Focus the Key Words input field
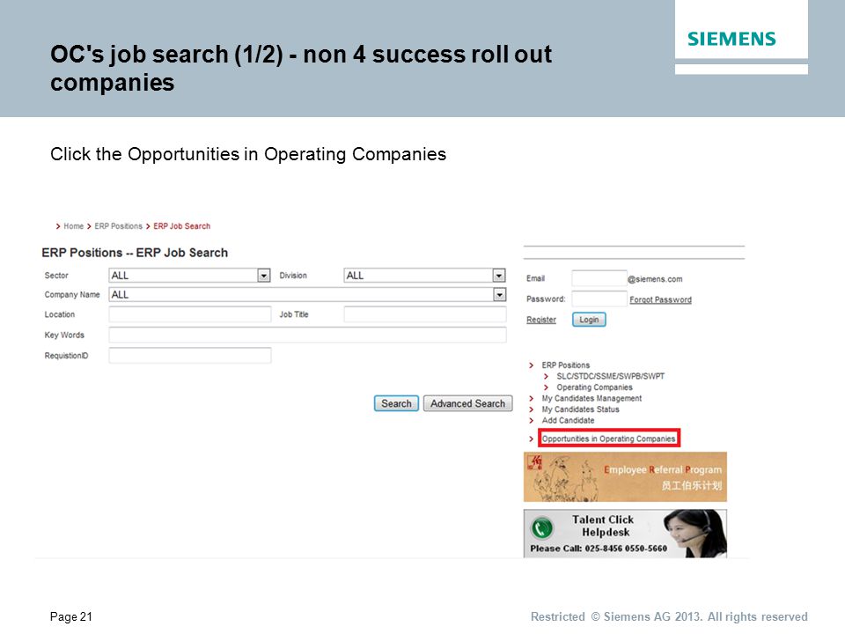The height and width of the screenshot is (634, 845). 308,335
